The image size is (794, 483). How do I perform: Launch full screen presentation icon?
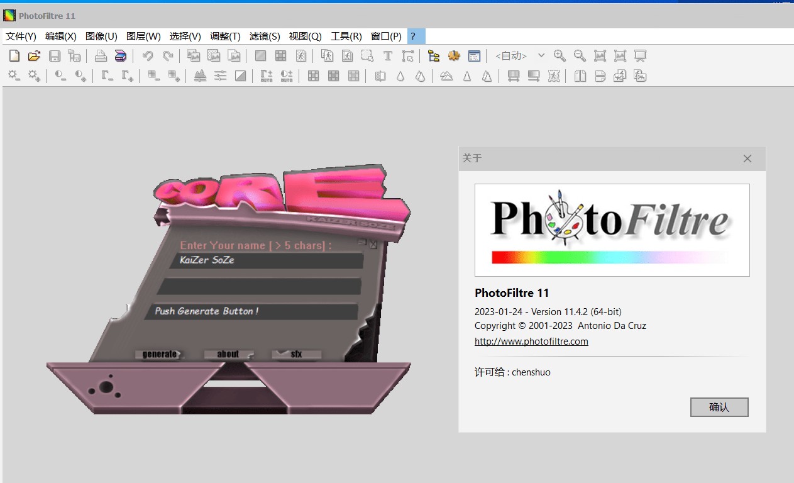[640, 56]
